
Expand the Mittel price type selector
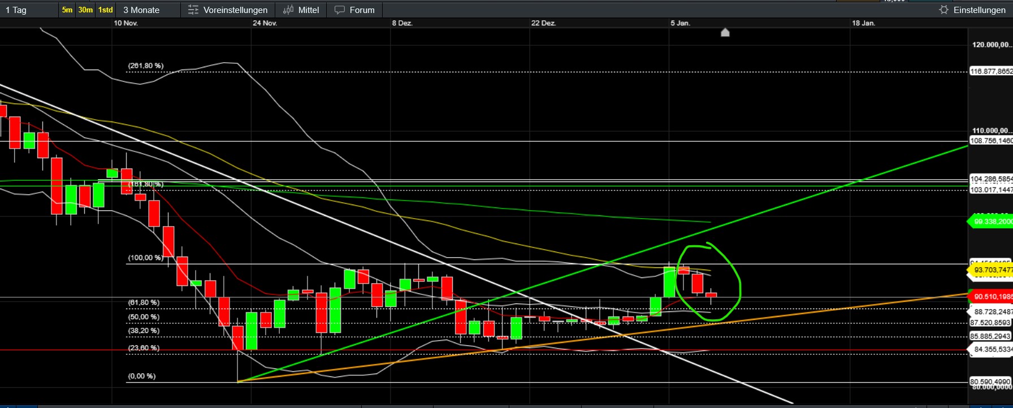[308, 10]
